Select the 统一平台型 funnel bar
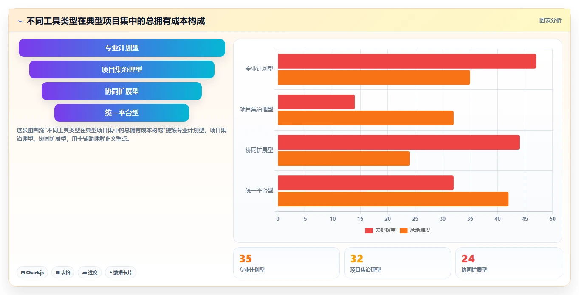The width and height of the screenshot is (579, 295). point(122,113)
